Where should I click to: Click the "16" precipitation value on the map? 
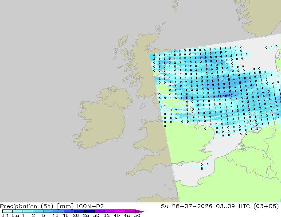(x=225, y=96)
